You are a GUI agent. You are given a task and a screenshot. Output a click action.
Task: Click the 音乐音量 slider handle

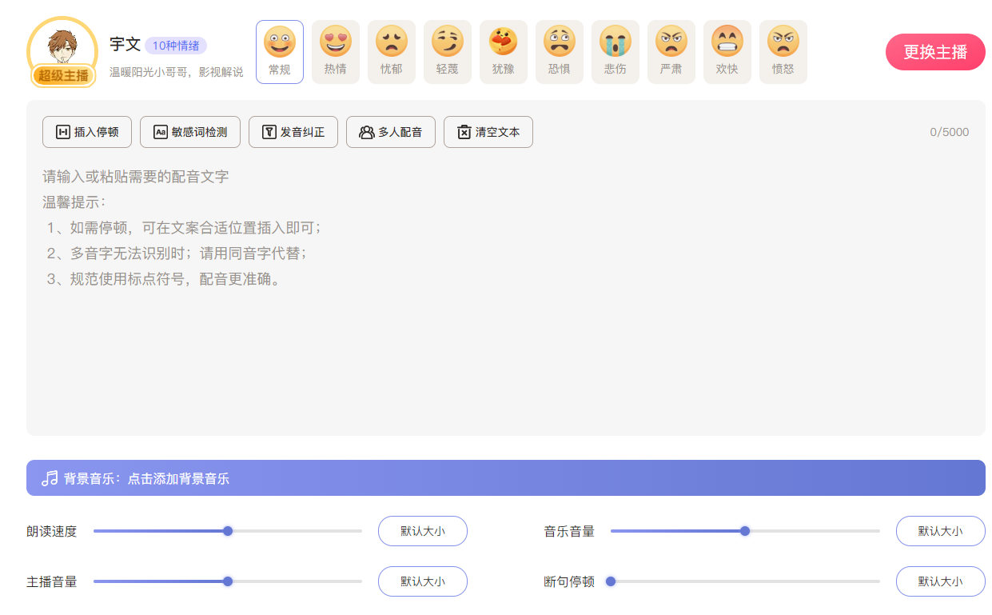[x=745, y=531]
